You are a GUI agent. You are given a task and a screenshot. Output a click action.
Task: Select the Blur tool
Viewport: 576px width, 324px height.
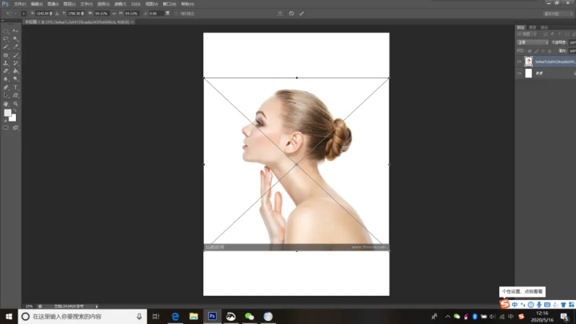click(6, 79)
